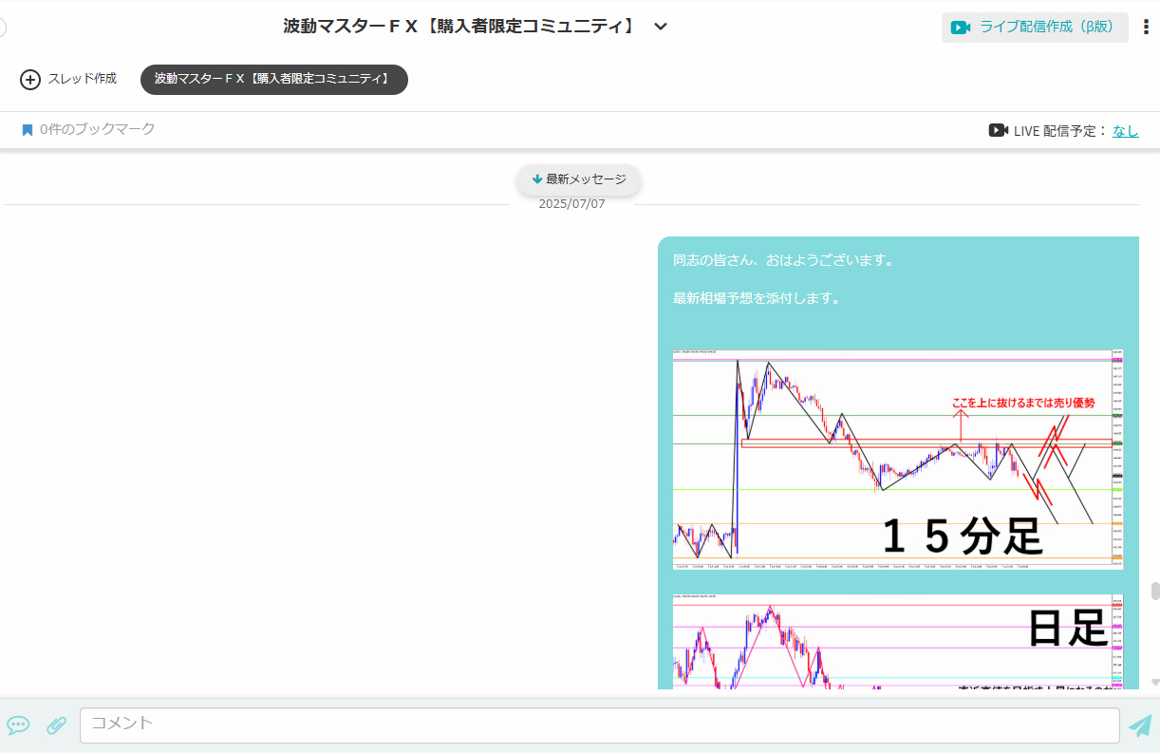
Task: Select the 波動マスターＦＸ thread tab
Action: (274, 80)
